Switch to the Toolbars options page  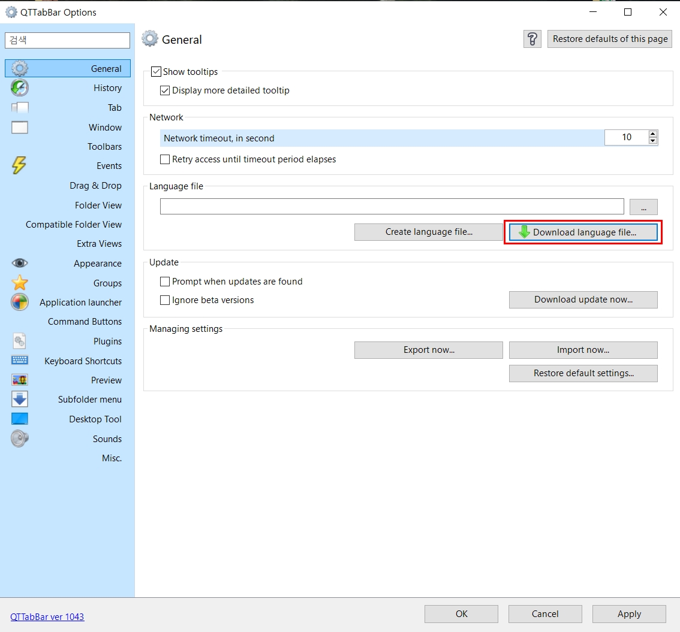[x=68, y=146]
